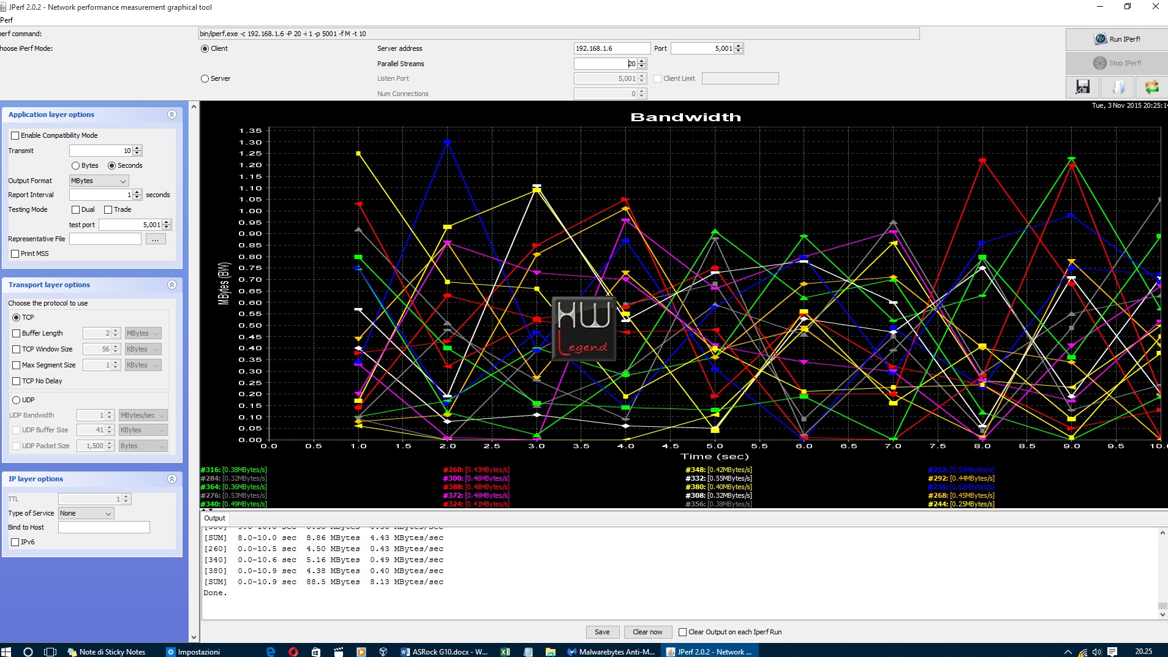
Task: Click the Server address field
Action: point(612,48)
